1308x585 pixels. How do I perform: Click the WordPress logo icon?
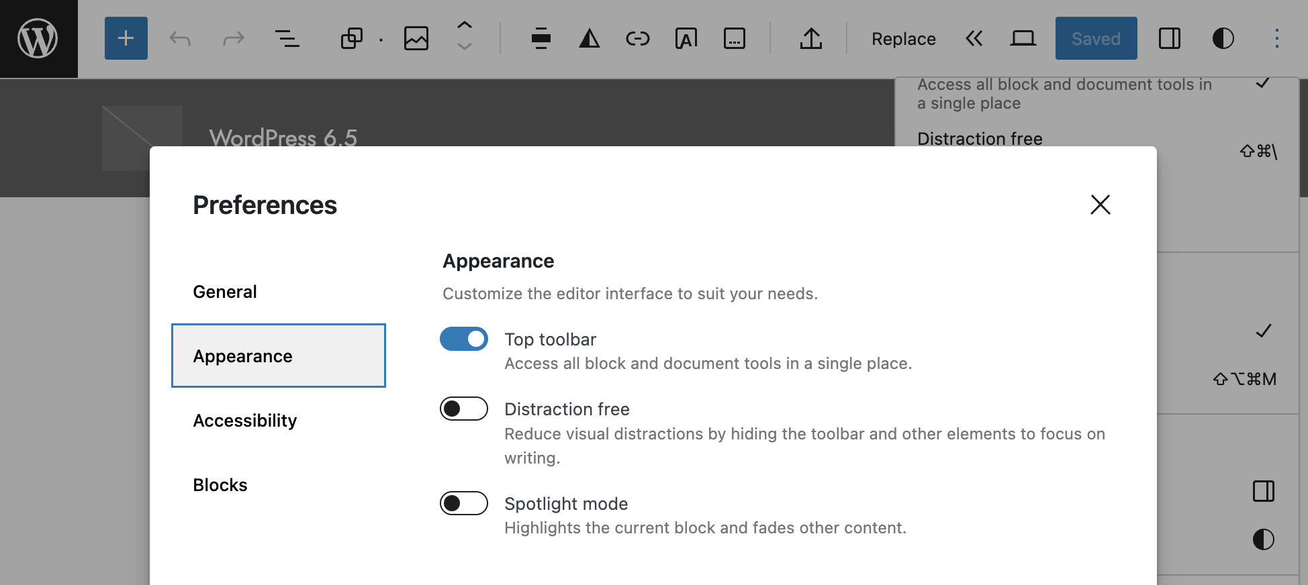38,38
